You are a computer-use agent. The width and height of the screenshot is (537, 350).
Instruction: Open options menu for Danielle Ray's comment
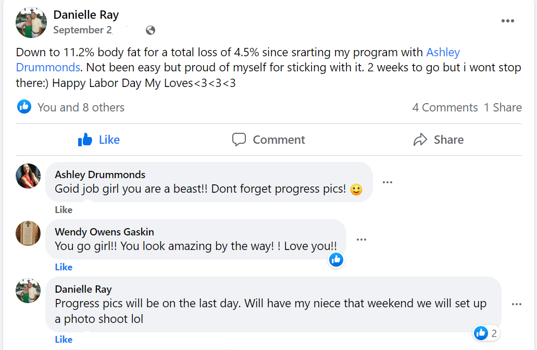coord(516,304)
